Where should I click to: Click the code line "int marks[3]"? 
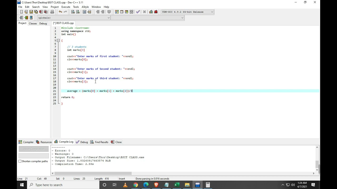pyautogui.click(x=76, y=50)
